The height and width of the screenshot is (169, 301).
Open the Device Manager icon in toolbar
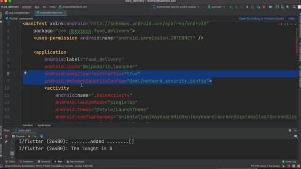(282, 7)
